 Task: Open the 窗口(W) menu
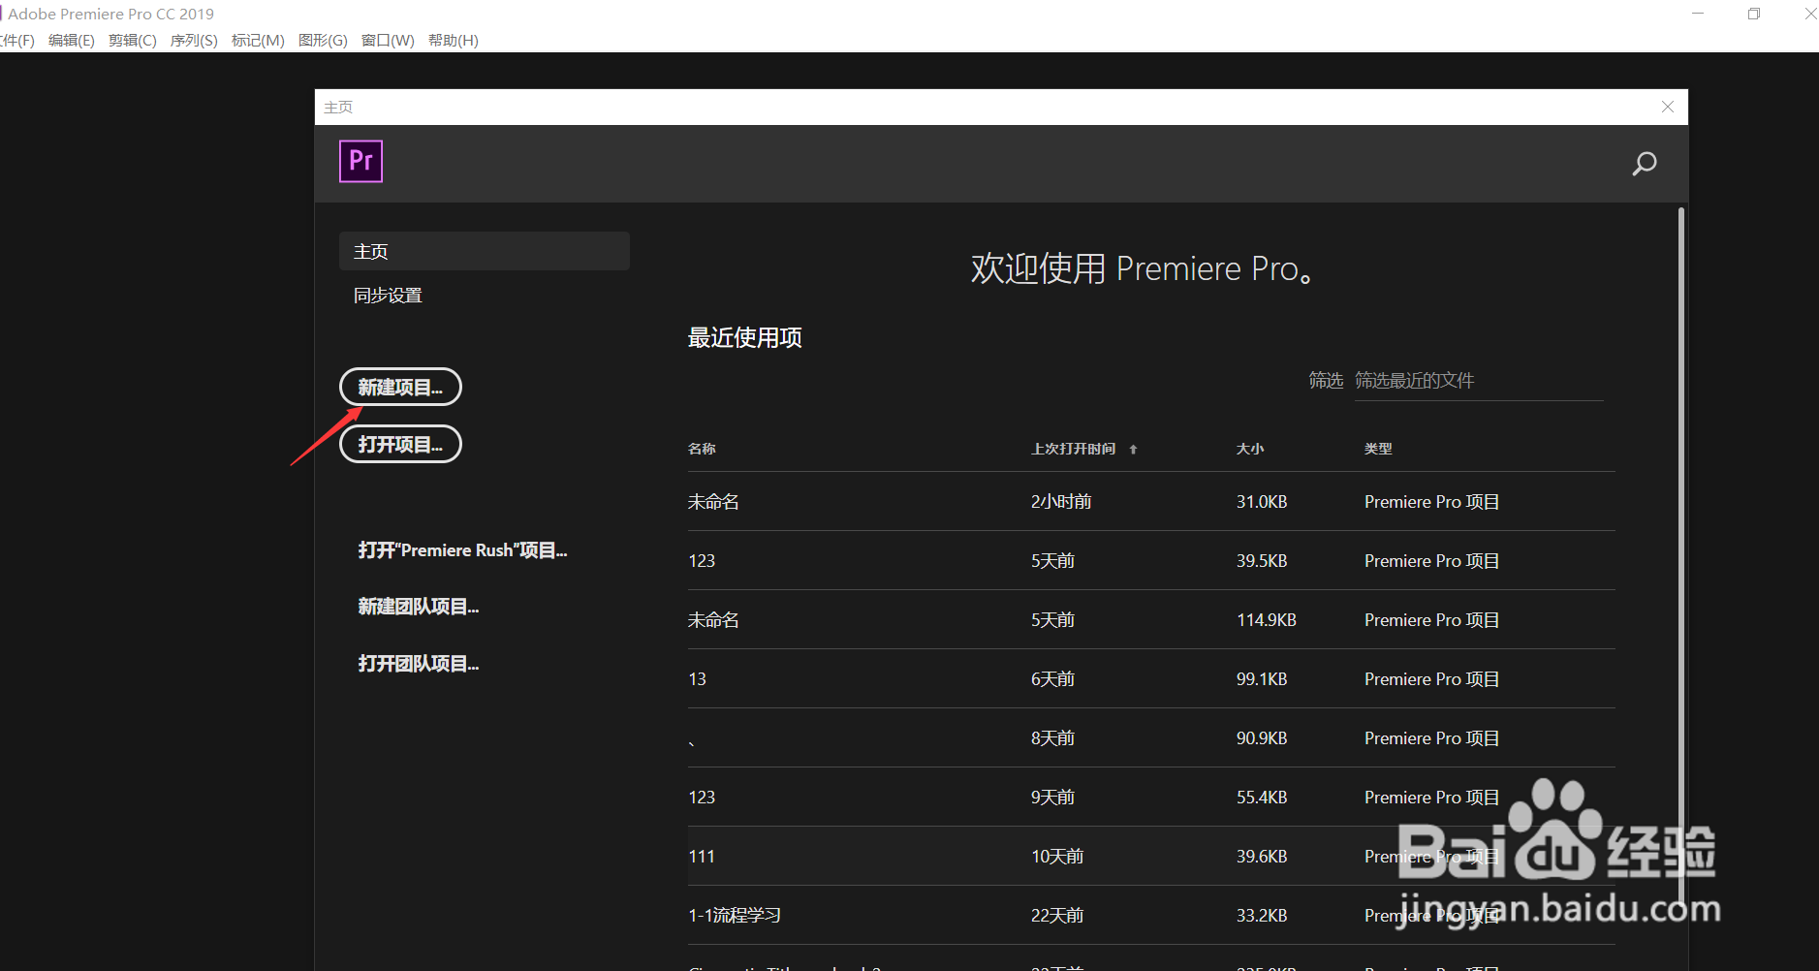coord(388,40)
